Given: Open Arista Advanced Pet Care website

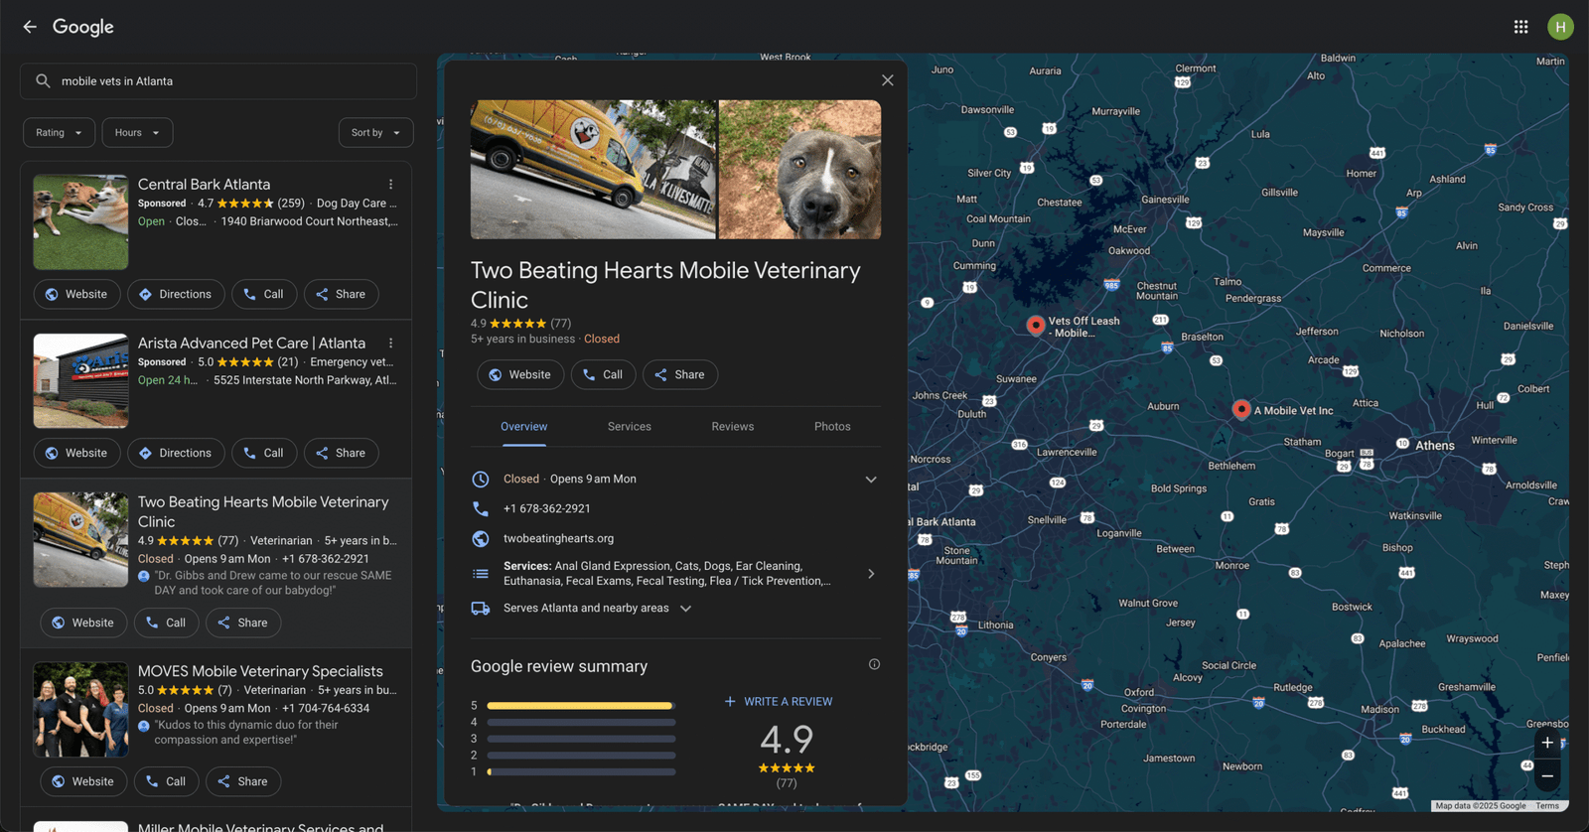Looking at the screenshot, I should 76,453.
